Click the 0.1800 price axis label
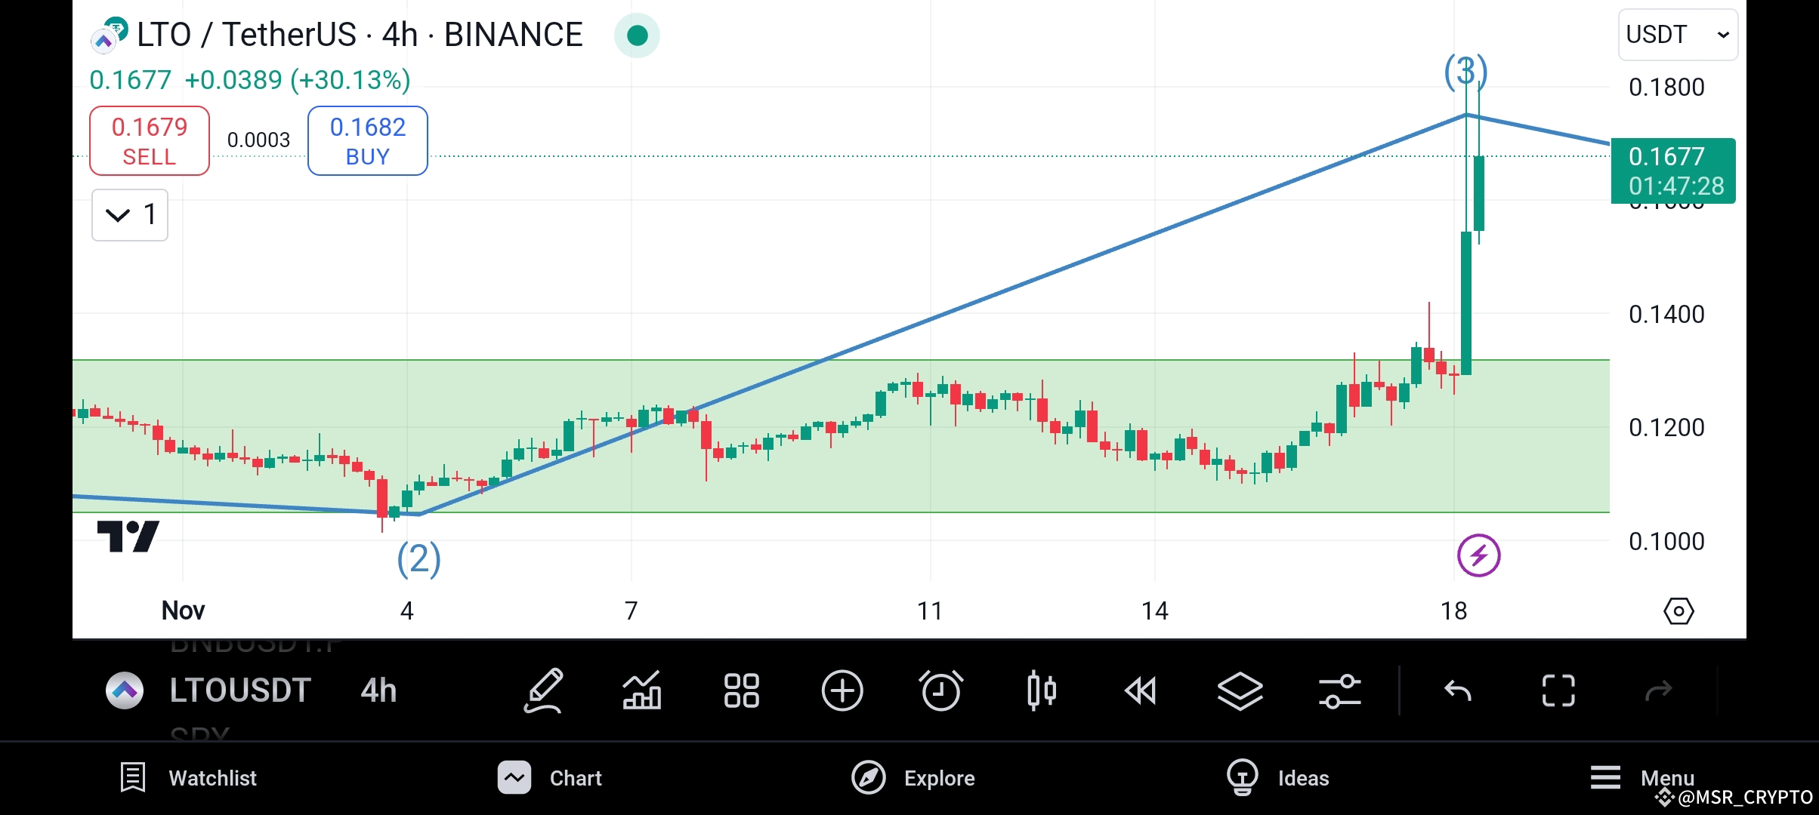 tap(1666, 88)
